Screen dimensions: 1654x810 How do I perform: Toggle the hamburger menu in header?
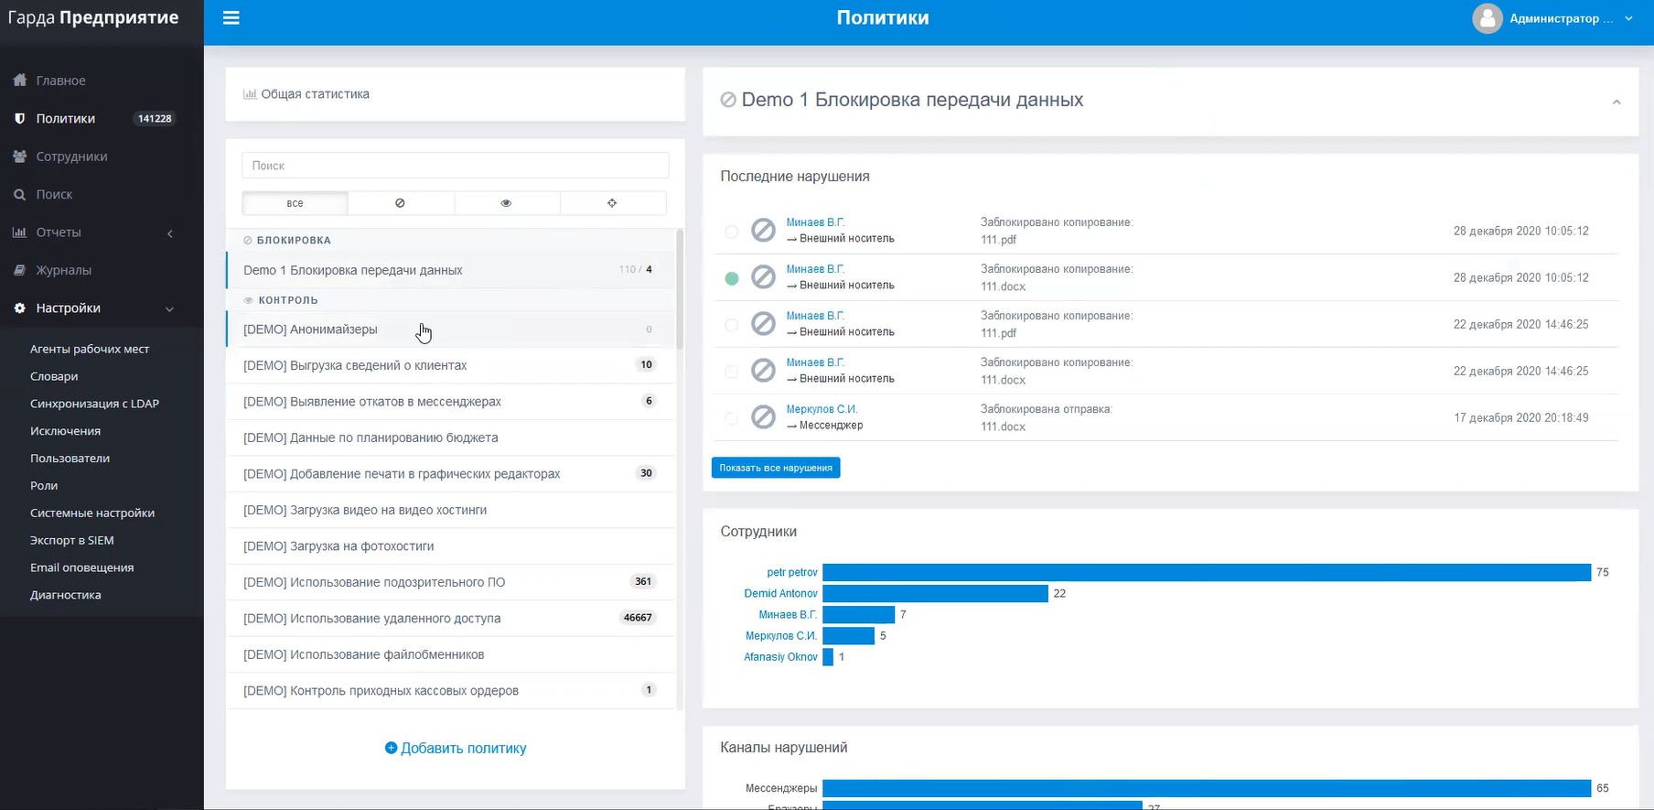(x=231, y=18)
